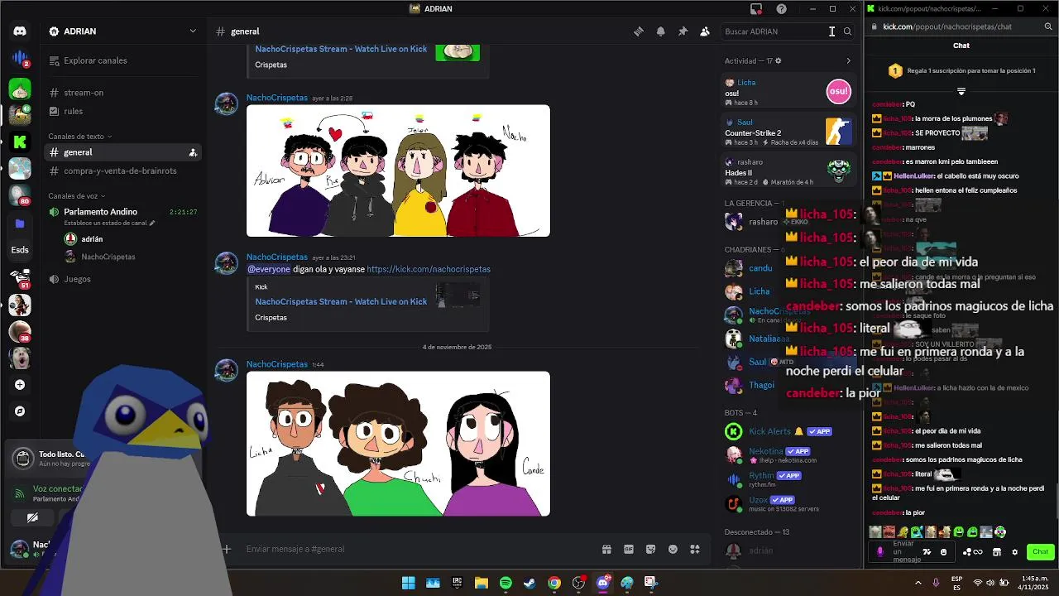Image resolution: width=1059 pixels, height=596 pixels.
Task: Open the GIF picker
Action: pos(629,549)
